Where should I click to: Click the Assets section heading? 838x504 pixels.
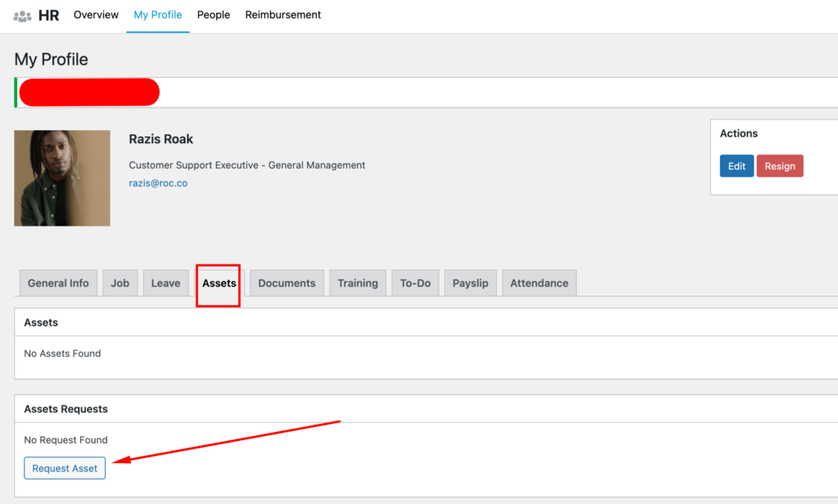41,322
